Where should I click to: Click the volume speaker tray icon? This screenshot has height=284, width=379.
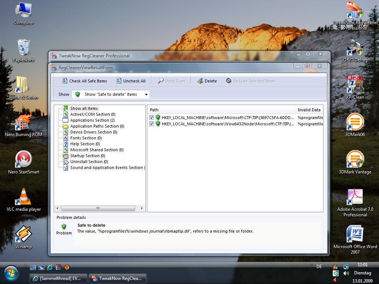coord(346,273)
